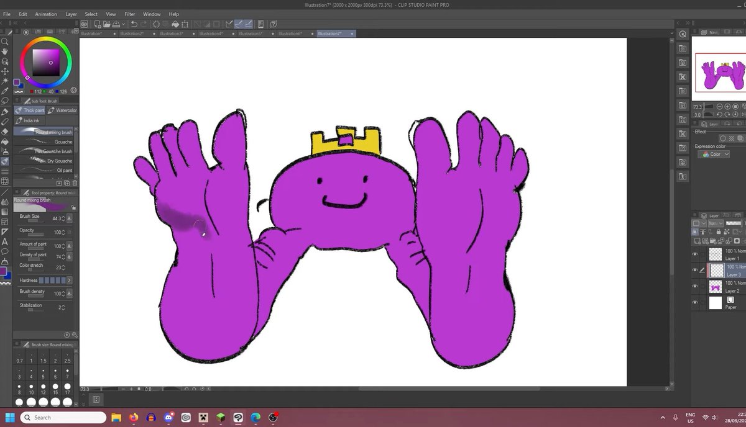The image size is (746, 427).
Task: Select the Watercolor sub tool group
Action: point(62,110)
